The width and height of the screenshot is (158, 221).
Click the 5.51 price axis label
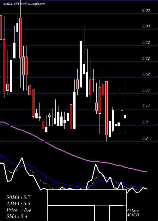(x=146, y=90)
